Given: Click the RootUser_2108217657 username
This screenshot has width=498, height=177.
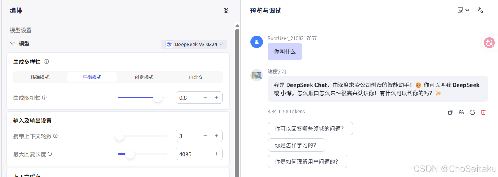Looking at the screenshot, I should point(292,38).
